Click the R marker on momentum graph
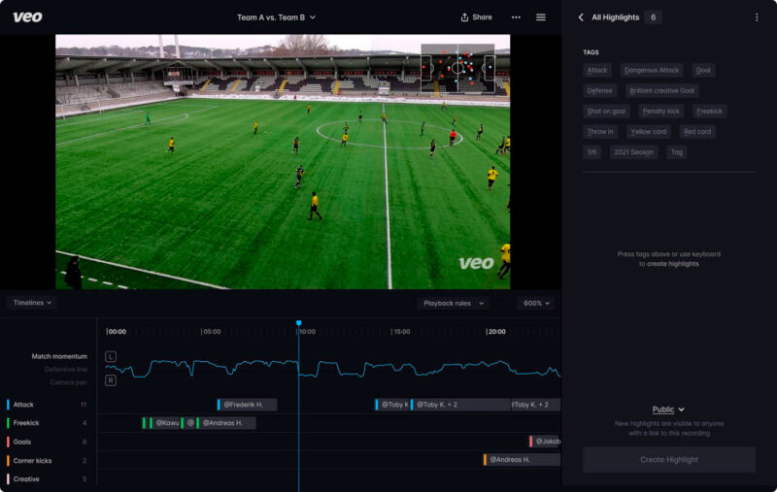The image size is (777, 492). coord(111,380)
